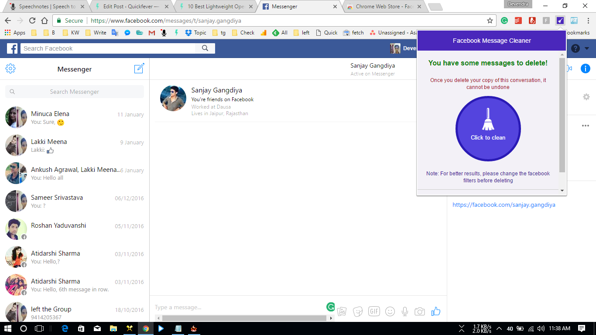Click the message box horizontal scrollbar

click(x=244, y=318)
